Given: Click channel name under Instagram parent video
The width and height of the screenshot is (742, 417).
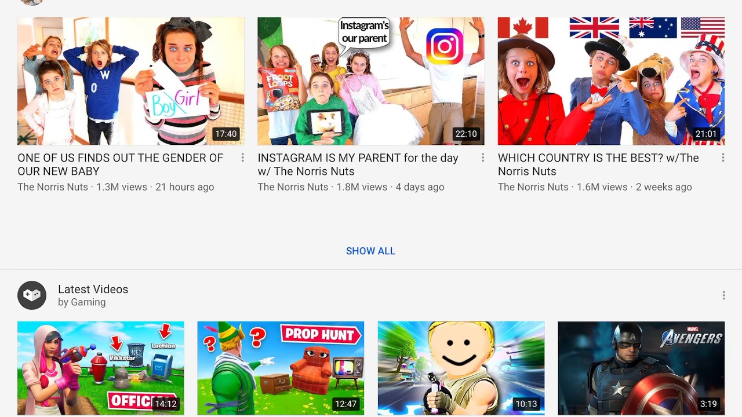Looking at the screenshot, I should coord(293,187).
